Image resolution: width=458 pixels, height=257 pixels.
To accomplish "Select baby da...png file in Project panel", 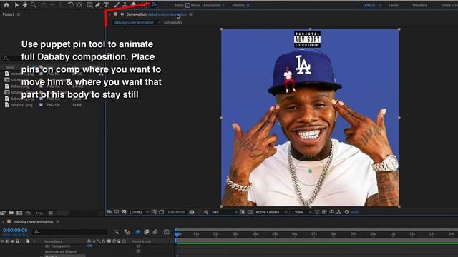I will [x=21, y=105].
